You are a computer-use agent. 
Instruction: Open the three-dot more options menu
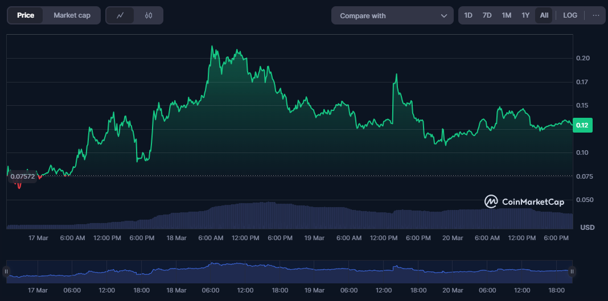pos(596,15)
